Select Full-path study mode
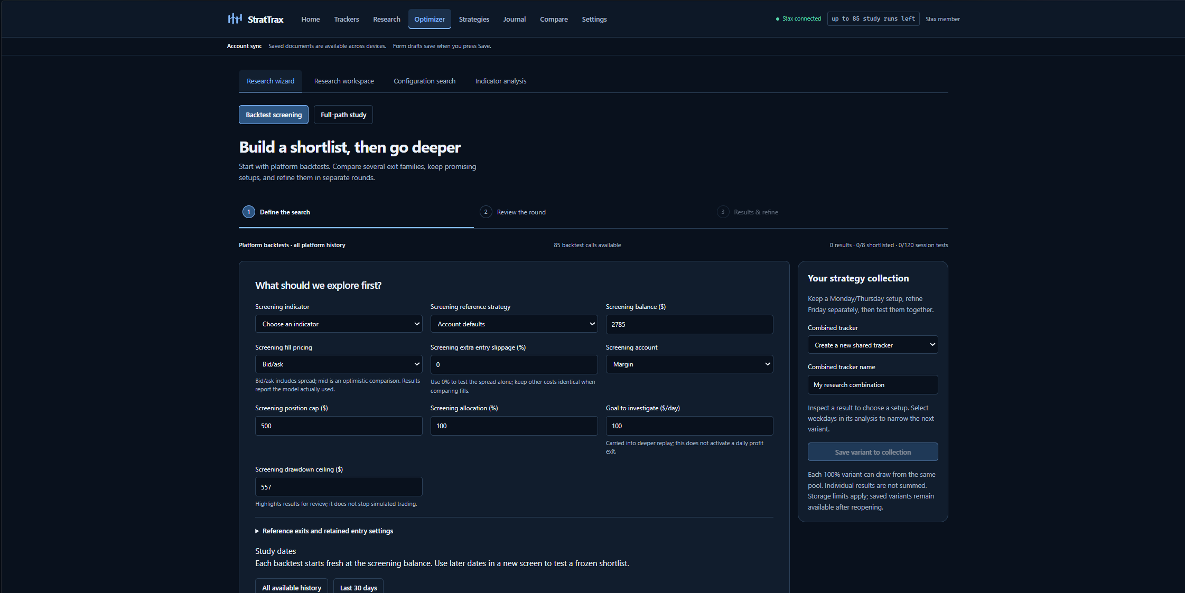This screenshot has width=1185, height=593. click(343, 115)
